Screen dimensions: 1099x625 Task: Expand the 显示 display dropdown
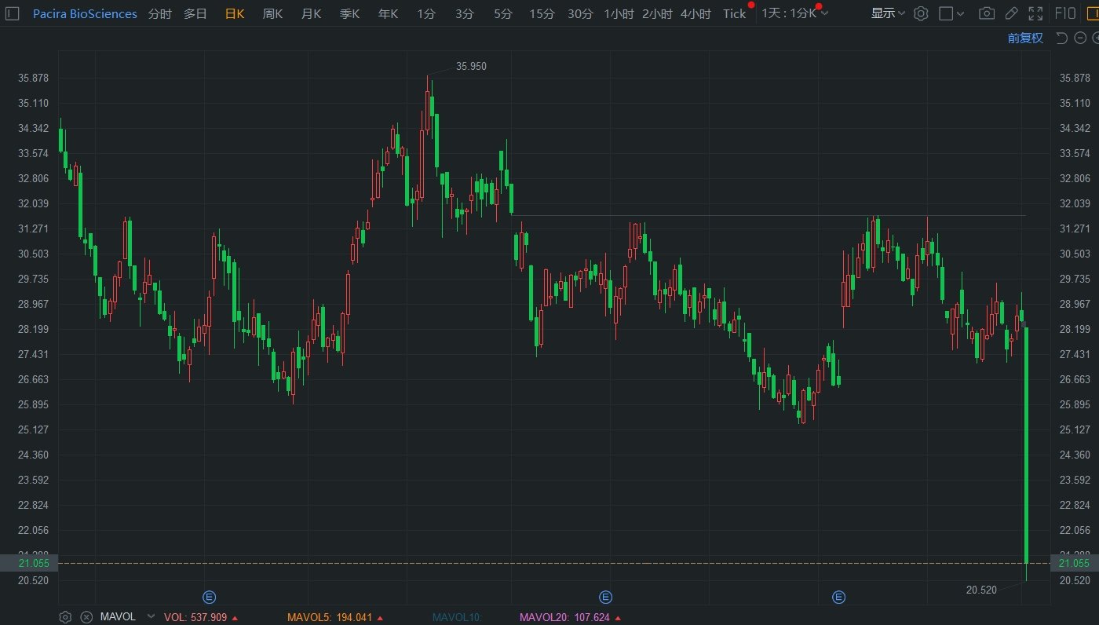[x=888, y=13]
